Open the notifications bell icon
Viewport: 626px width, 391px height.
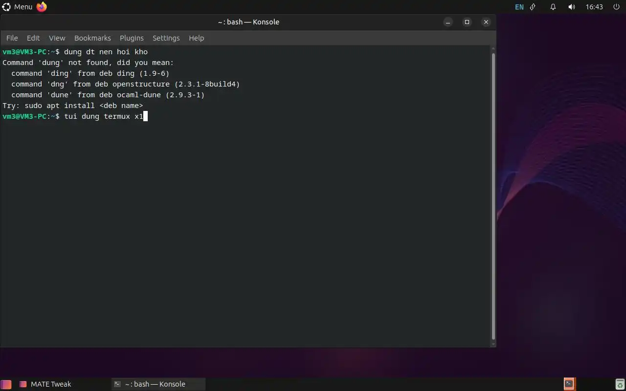click(x=553, y=7)
